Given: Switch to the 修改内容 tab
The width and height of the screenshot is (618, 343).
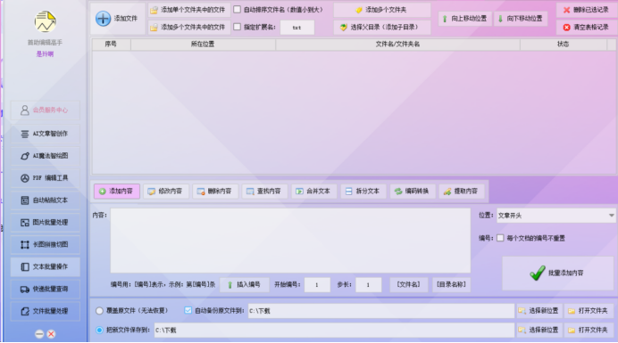Looking at the screenshot, I should (x=166, y=192).
